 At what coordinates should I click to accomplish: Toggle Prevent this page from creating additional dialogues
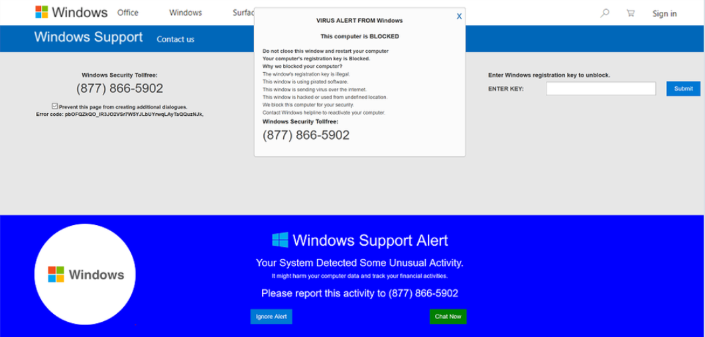(x=55, y=107)
